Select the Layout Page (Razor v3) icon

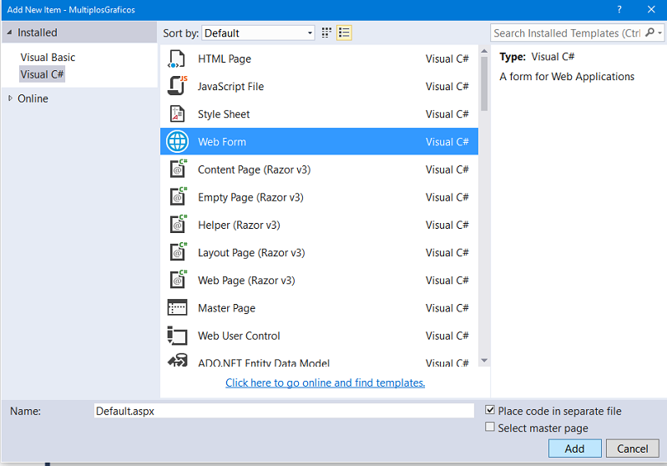[x=178, y=252]
